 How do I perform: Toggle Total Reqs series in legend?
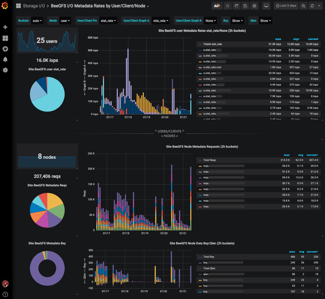tap(210, 160)
